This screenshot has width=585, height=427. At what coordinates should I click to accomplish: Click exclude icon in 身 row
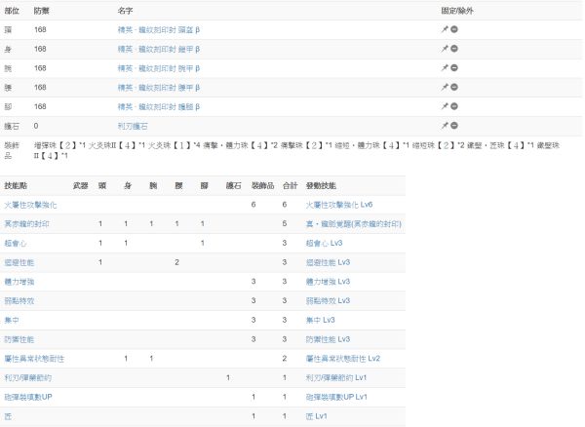[x=454, y=50]
